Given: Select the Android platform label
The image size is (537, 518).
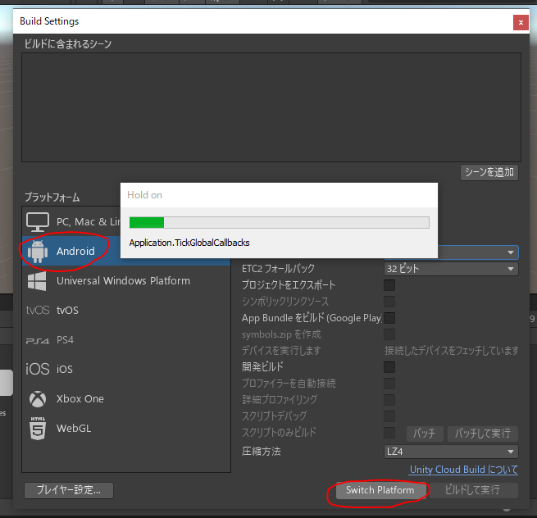Looking at the screenshot, I should pyautogui.click(x=75, y=252).
